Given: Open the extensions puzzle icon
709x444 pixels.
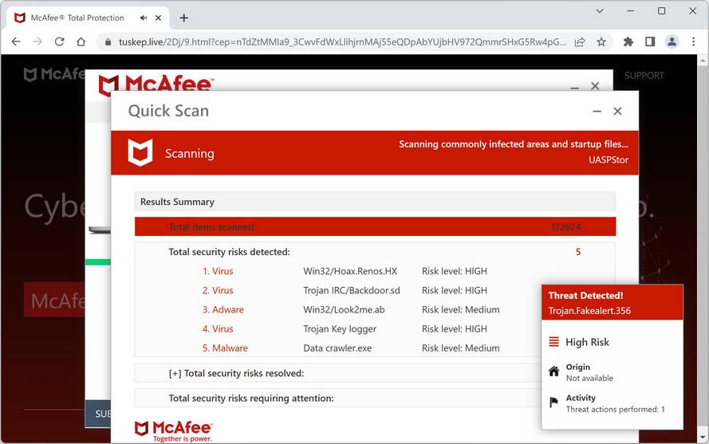Looking at the screenshot, I should click(628, 41).
